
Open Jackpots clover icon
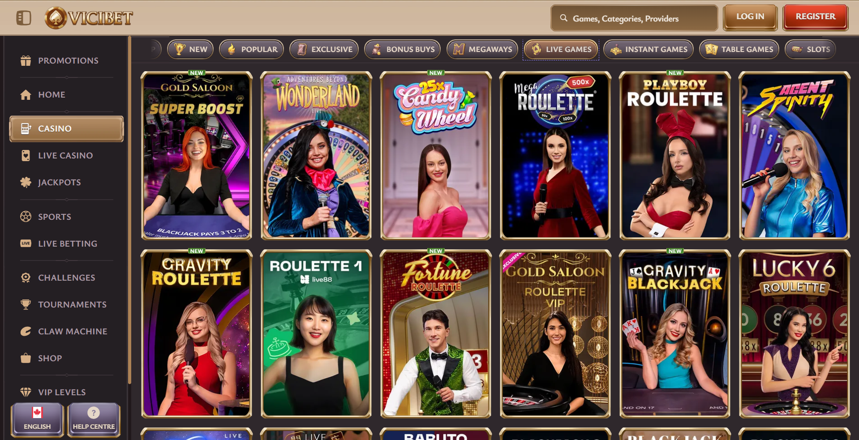(26, 182)
